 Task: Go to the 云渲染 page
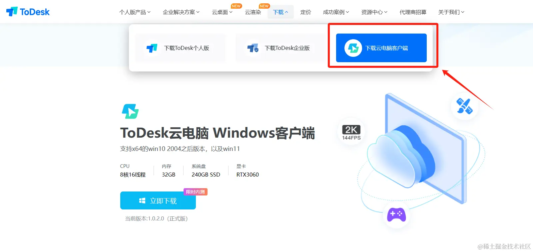click(253, 12)
